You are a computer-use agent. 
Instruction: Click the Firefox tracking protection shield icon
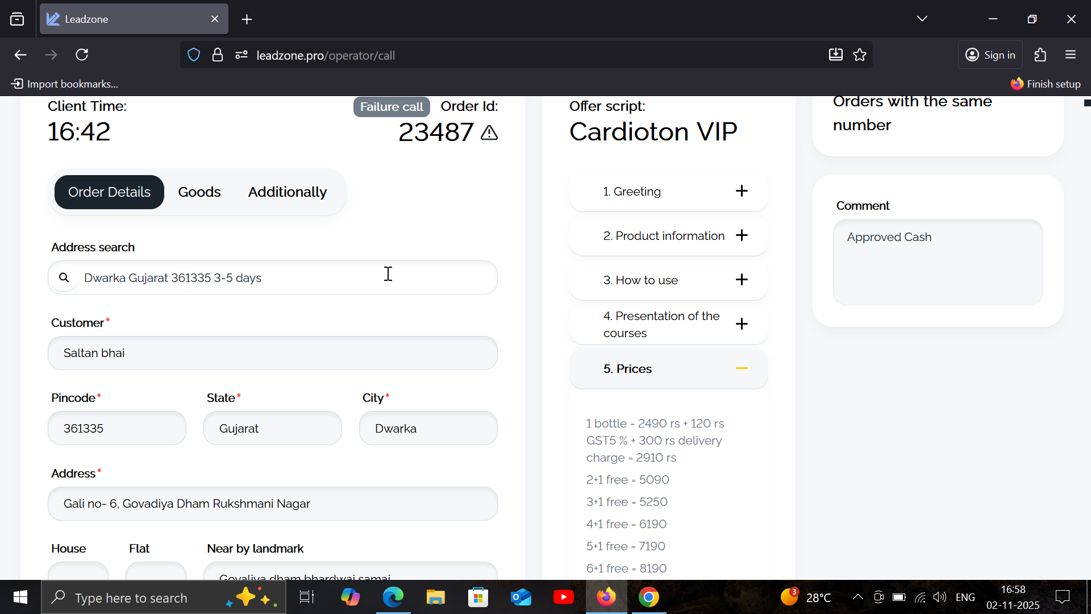[x=194, y=55]
